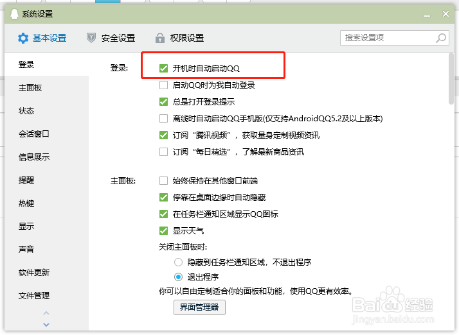
Task: Enable 离线时自动启动QQ手机版 option
Action: click(x=164, y=118)
